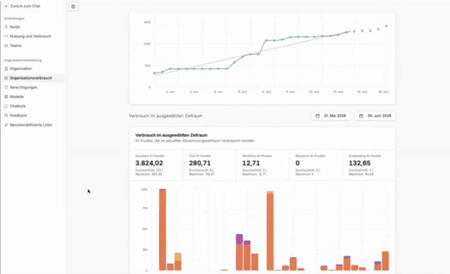
Task: Click the Einstellungen section label
Action: (14, 18)
